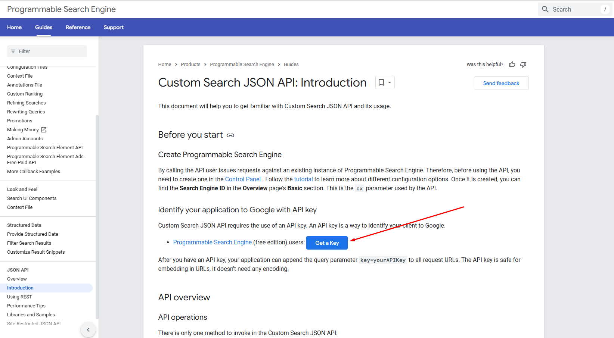Click the Programmable Search Engine breadcrumb

(x=242, y=65)
